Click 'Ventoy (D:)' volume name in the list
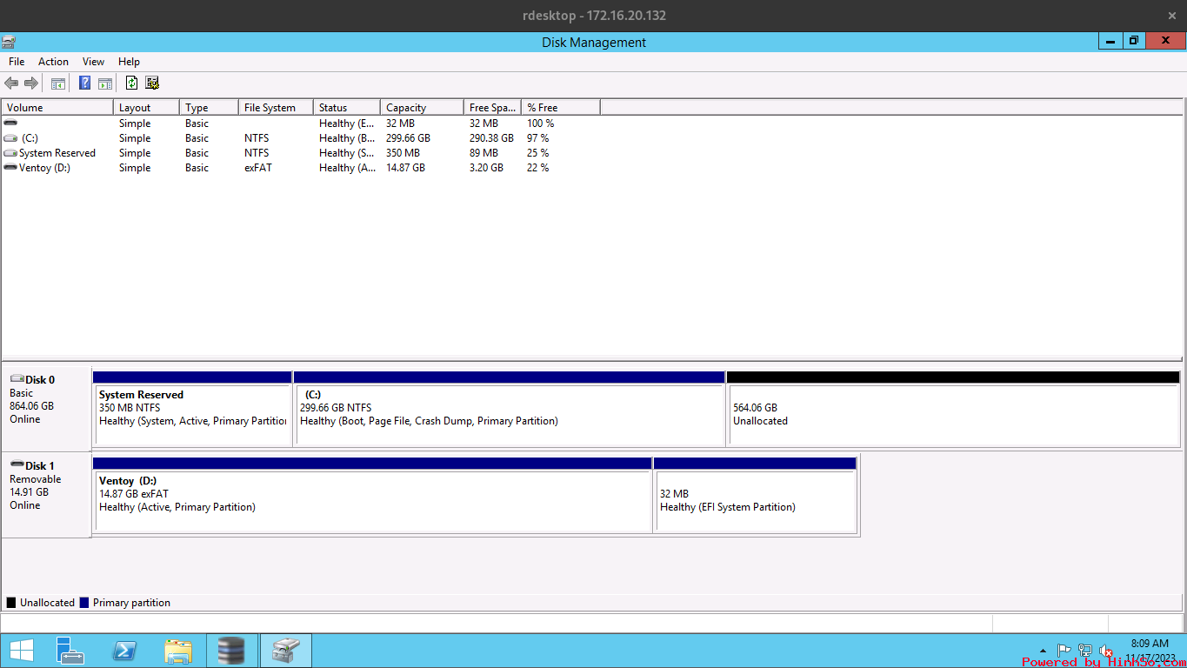The height and width of the screenshot is (668, 1187). tap(44, 168)
